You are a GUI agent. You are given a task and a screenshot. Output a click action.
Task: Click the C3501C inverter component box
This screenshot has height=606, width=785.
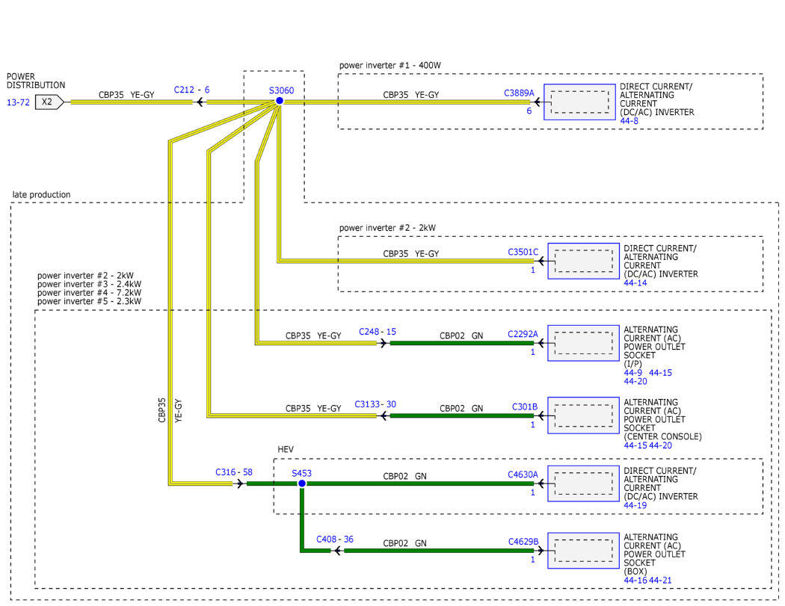(584, 262)
